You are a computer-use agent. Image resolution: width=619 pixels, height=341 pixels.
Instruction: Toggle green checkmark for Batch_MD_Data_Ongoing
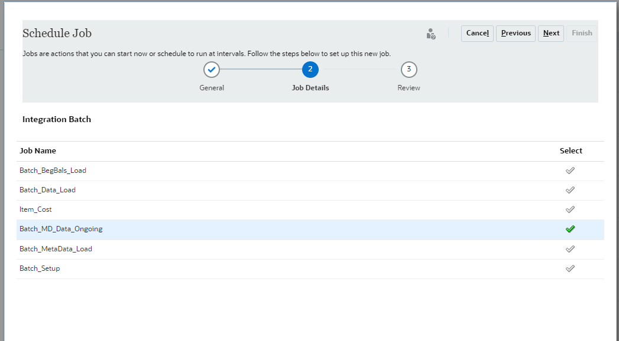click(x=570, y=229)
